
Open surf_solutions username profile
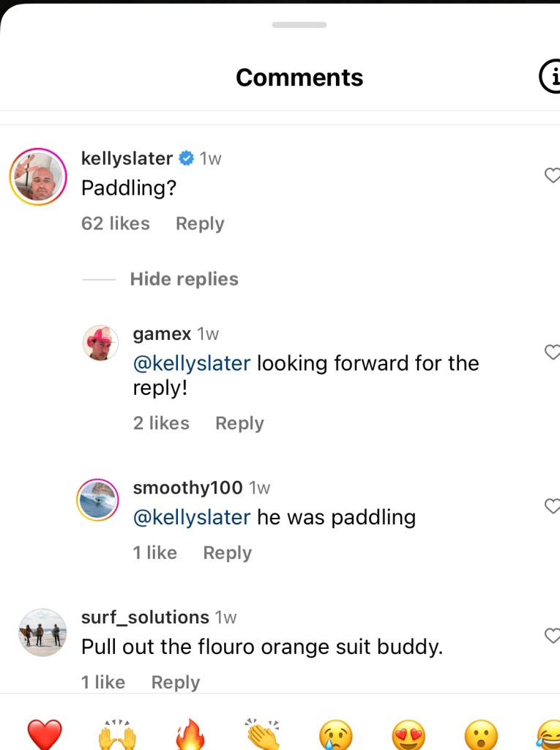145,617
